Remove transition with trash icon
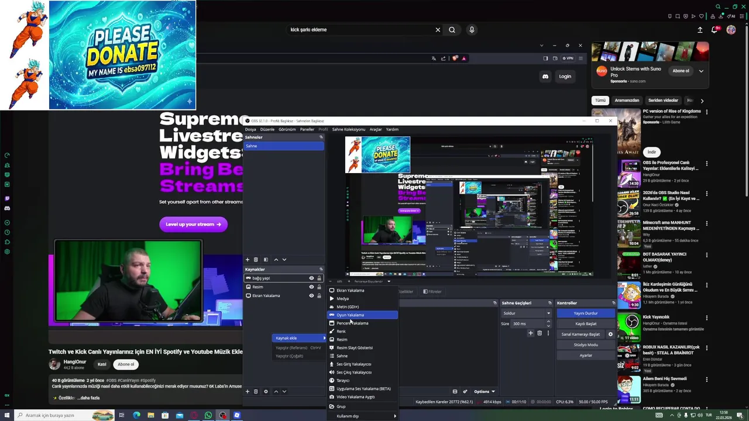The image size is (749, 421). coord(540,333)
